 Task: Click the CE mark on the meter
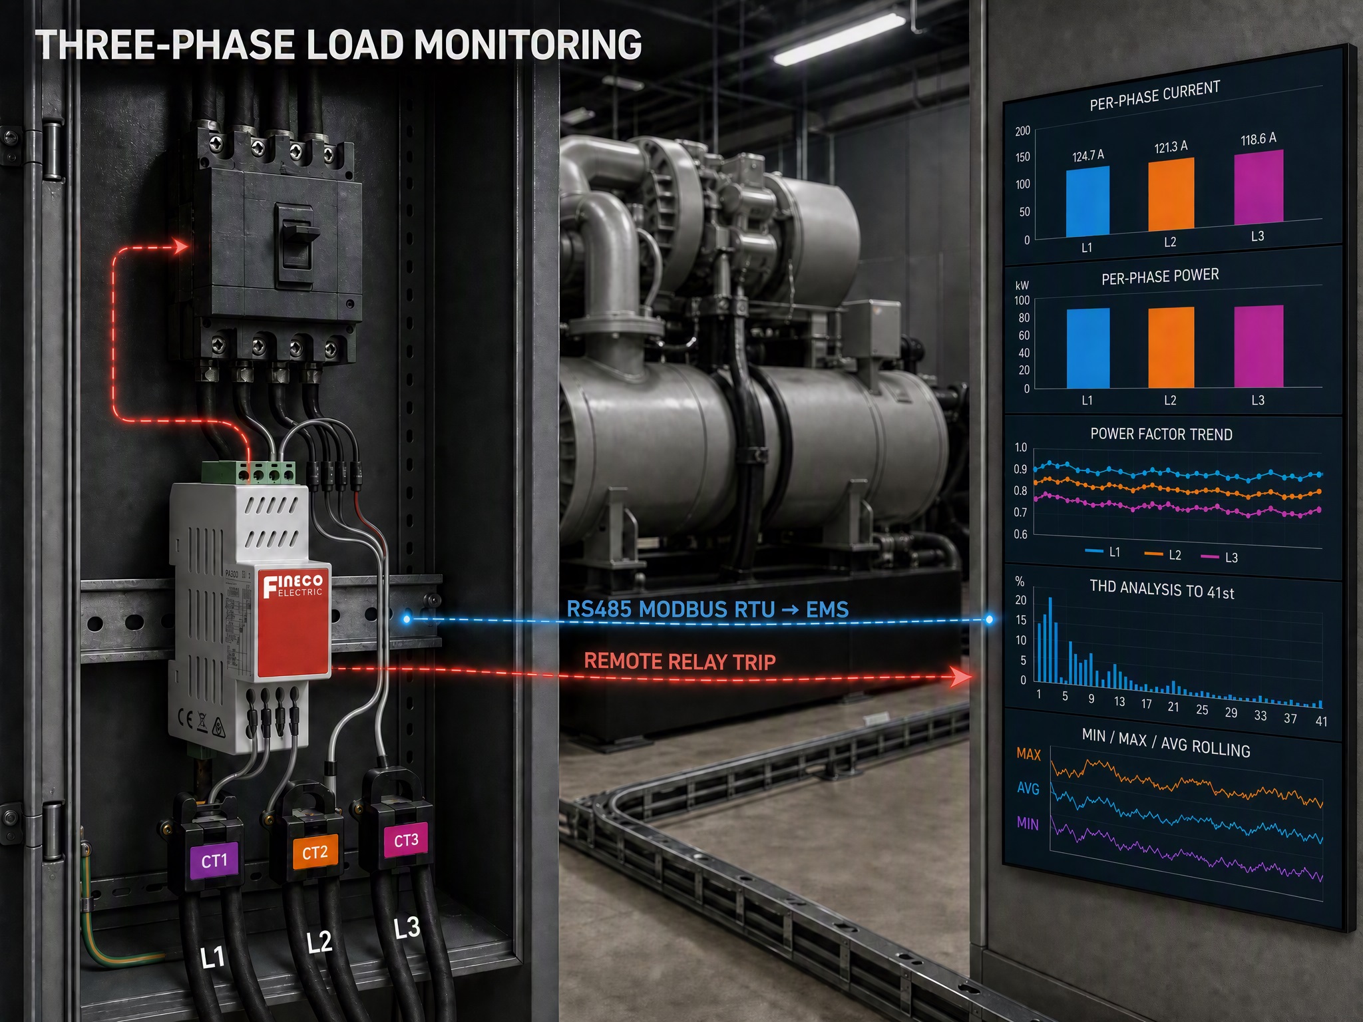[x=185, y=718]
